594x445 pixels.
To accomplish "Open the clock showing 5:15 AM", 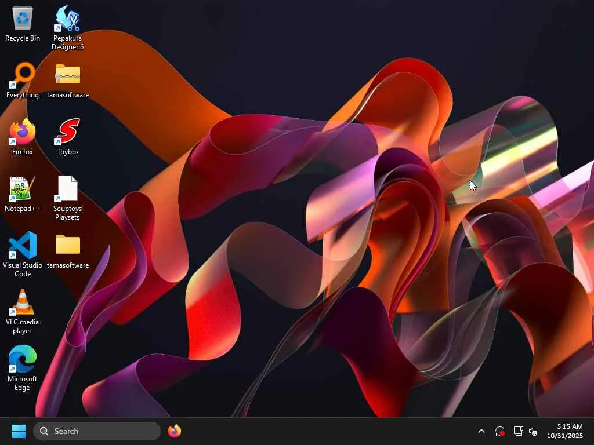I will pos(565,431).
